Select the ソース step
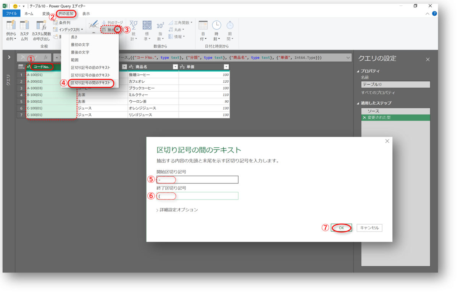458x298 pixels. click(378, 110)
